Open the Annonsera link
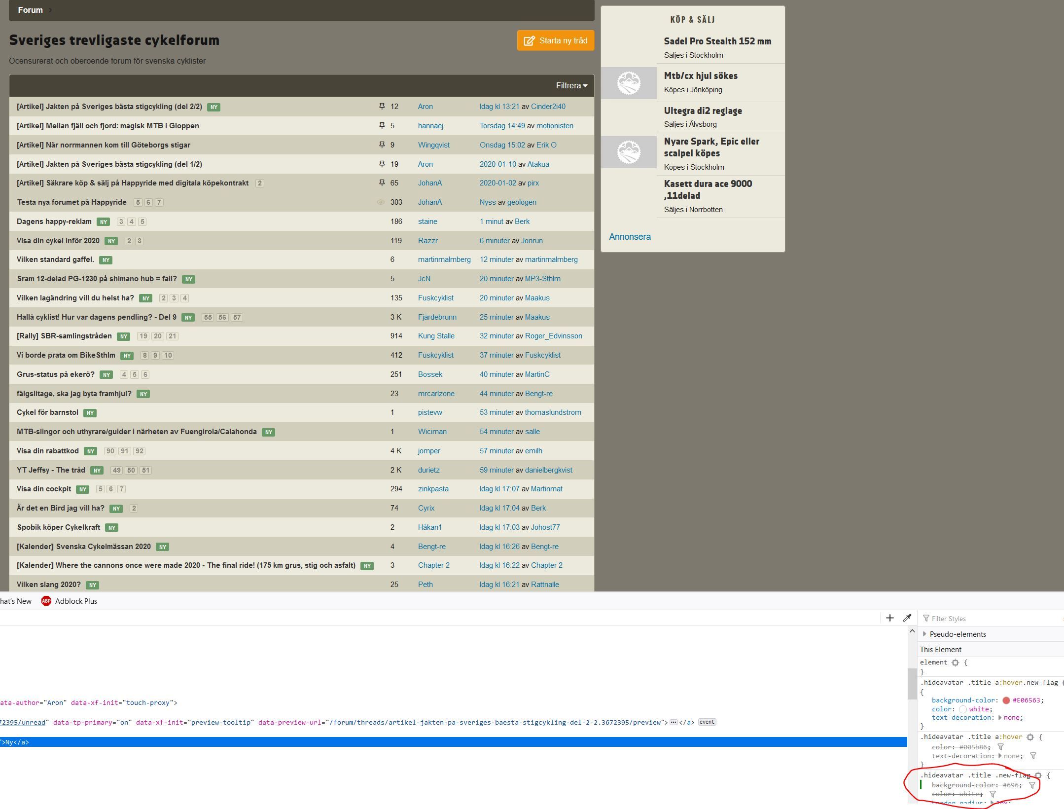 [630, 237]
